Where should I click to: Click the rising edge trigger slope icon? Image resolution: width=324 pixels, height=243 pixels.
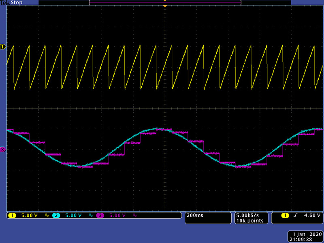click(x=295, y=215)
